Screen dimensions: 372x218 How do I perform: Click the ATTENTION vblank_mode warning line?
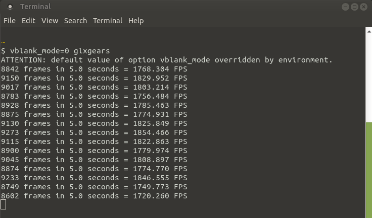coord(167,60)
